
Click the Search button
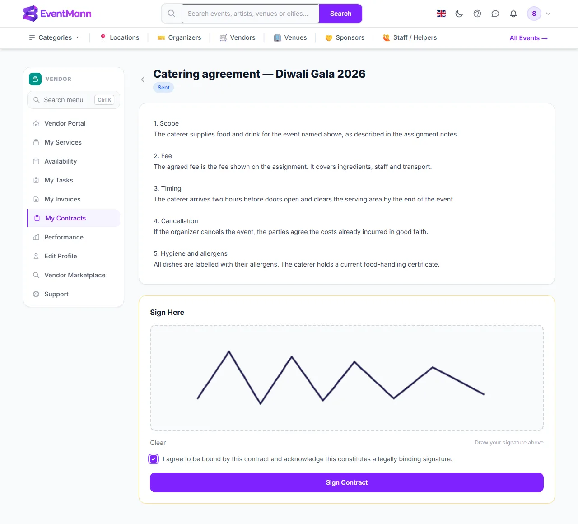pyautogui.click(x=340, y=14)
